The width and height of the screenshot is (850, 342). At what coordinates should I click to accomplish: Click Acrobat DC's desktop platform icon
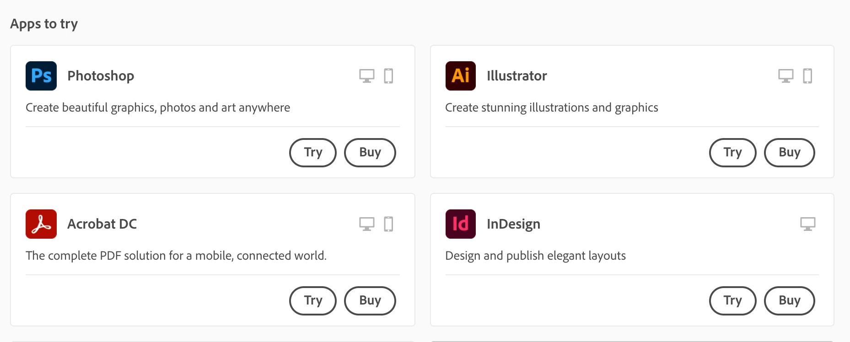click(x=367, y=224)
